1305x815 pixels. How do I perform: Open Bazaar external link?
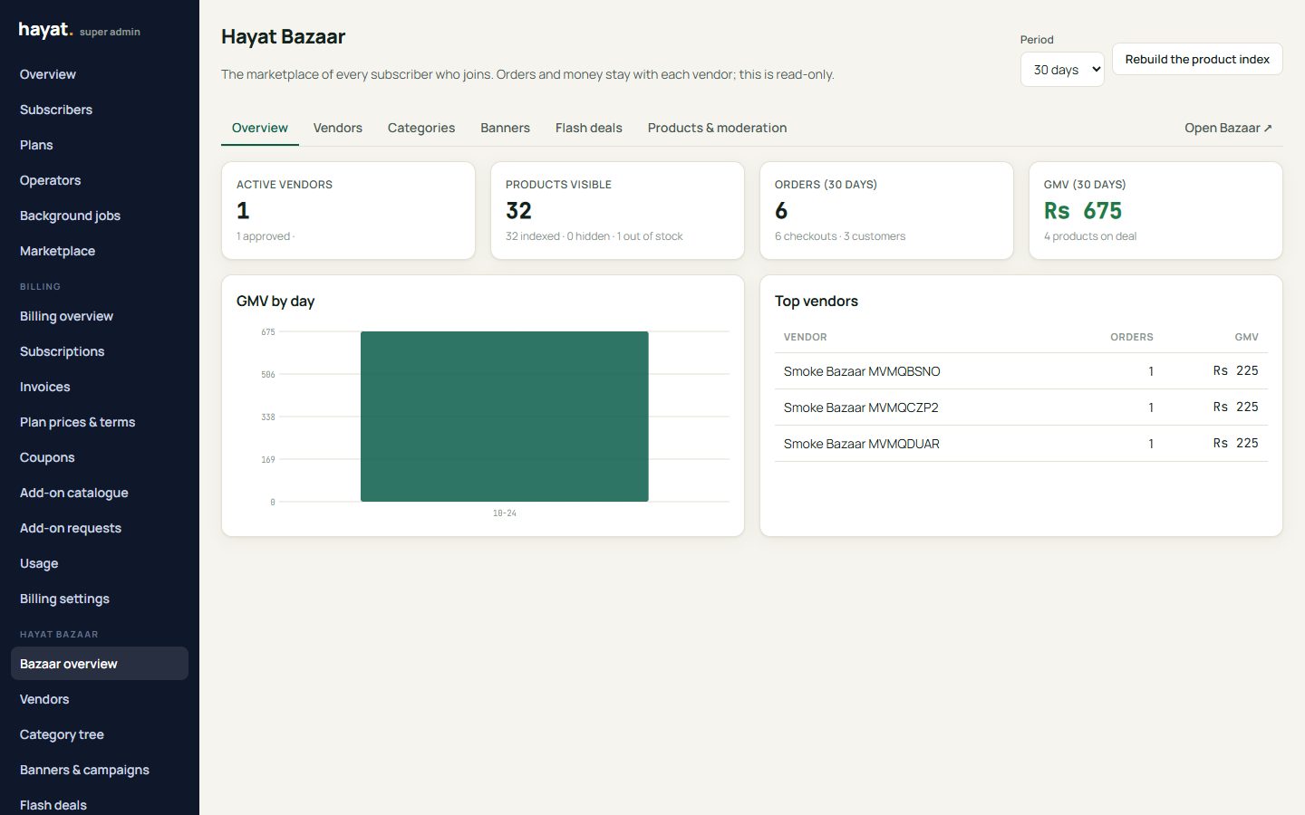(x=1228, y=128)
